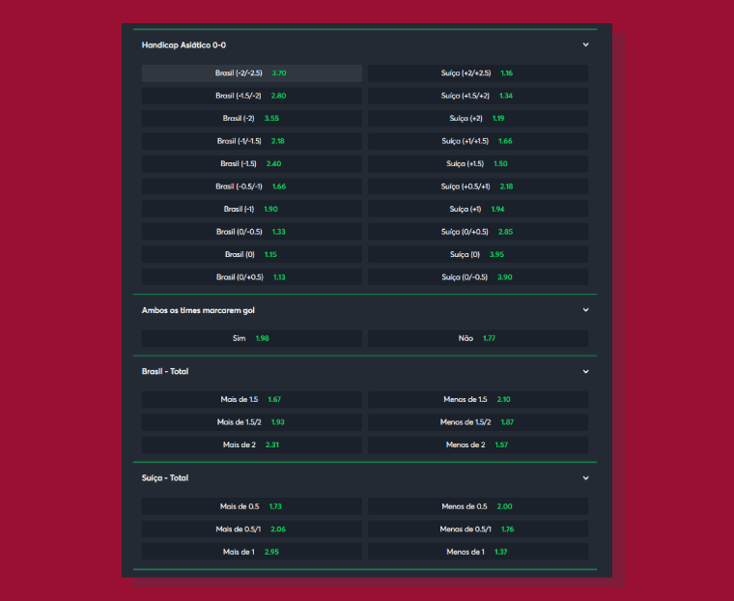Collapse the Suíça - Total section
Viewport: 734px width, 601px height.
click(x=585, y=477)
